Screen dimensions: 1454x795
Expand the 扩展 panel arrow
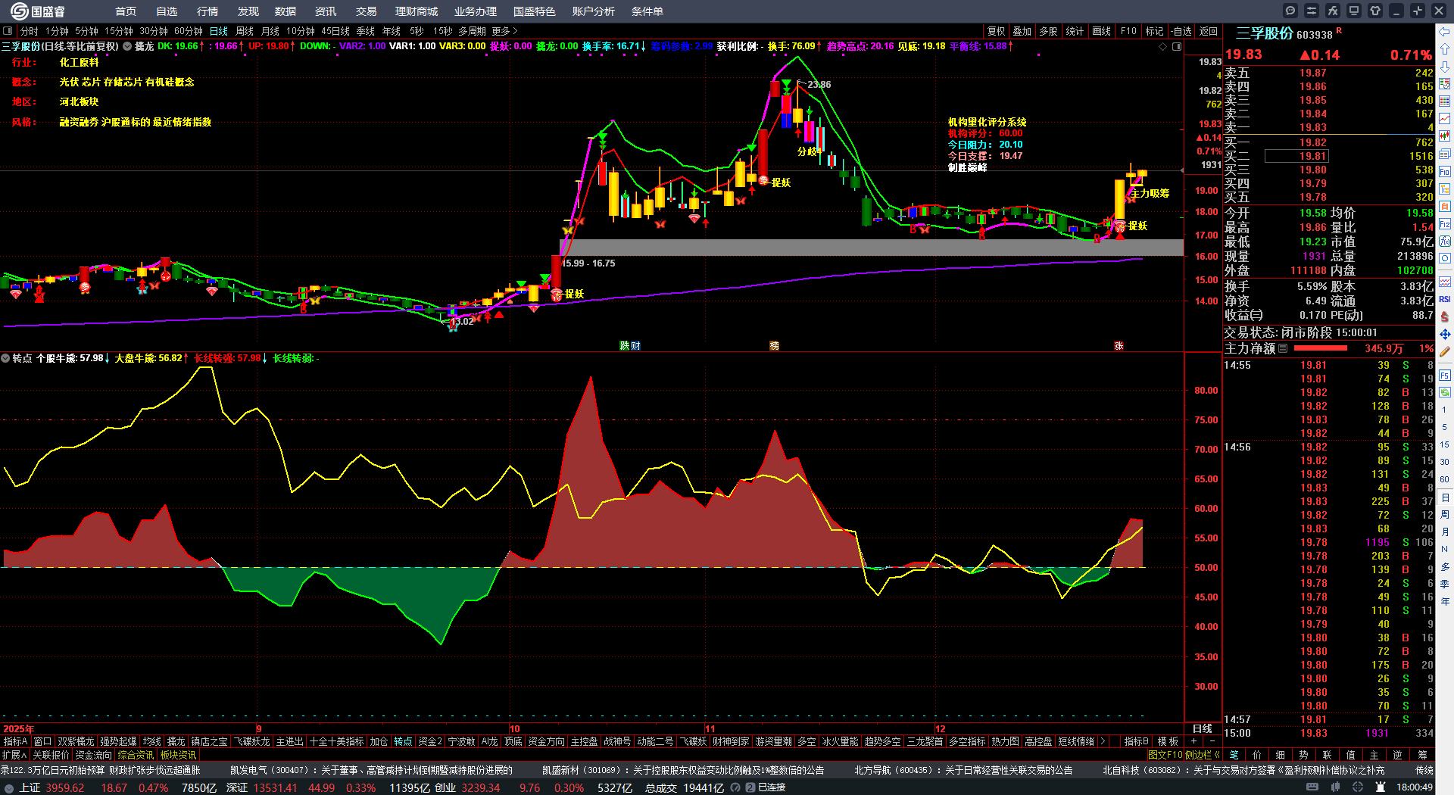tap(14, 755)
